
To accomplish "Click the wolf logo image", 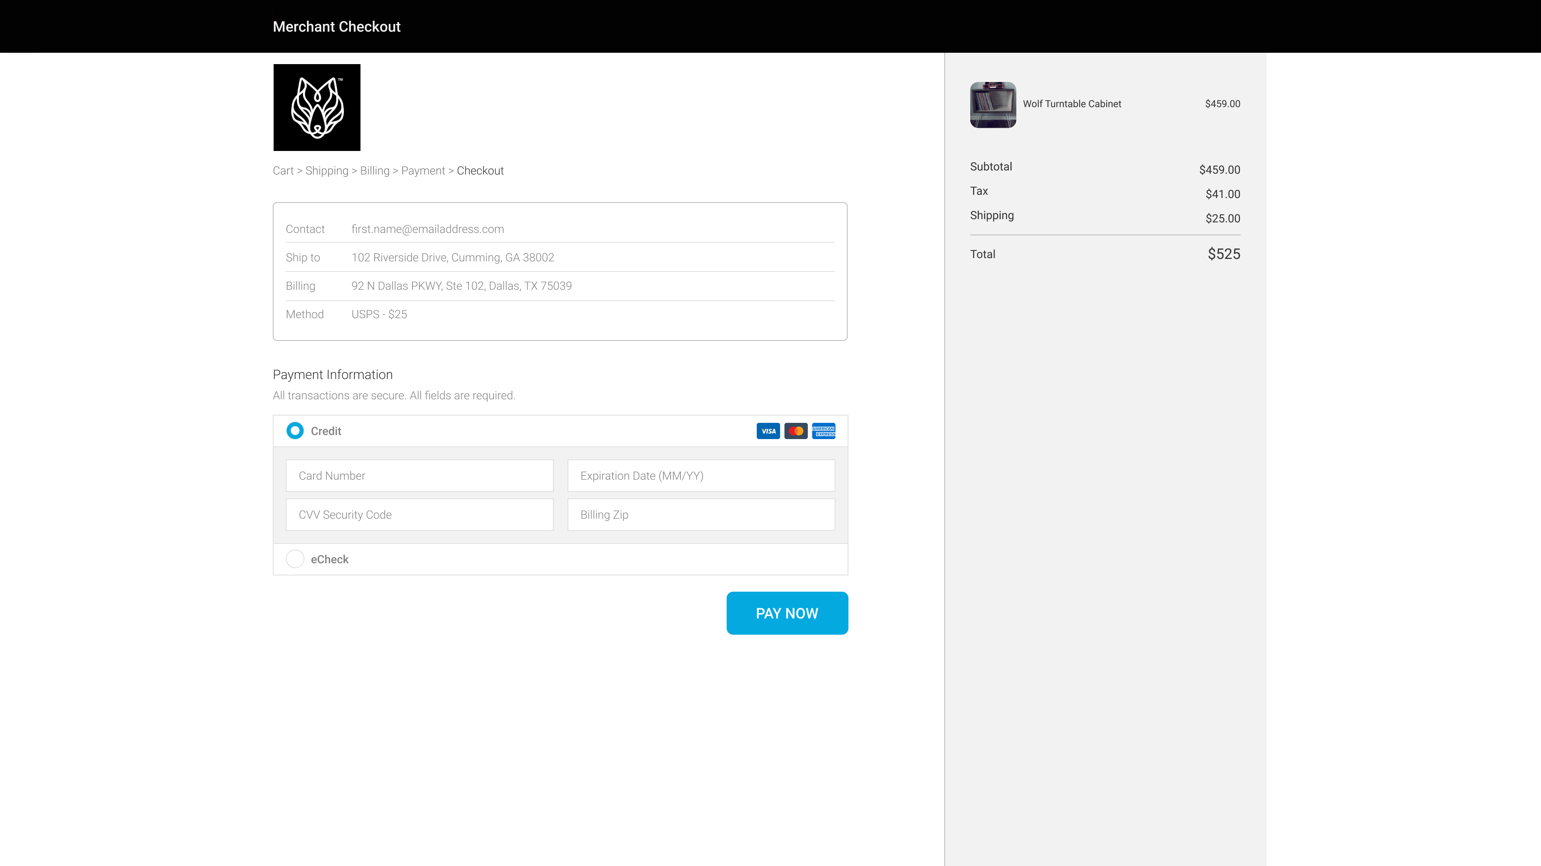I will coord(317,108).
